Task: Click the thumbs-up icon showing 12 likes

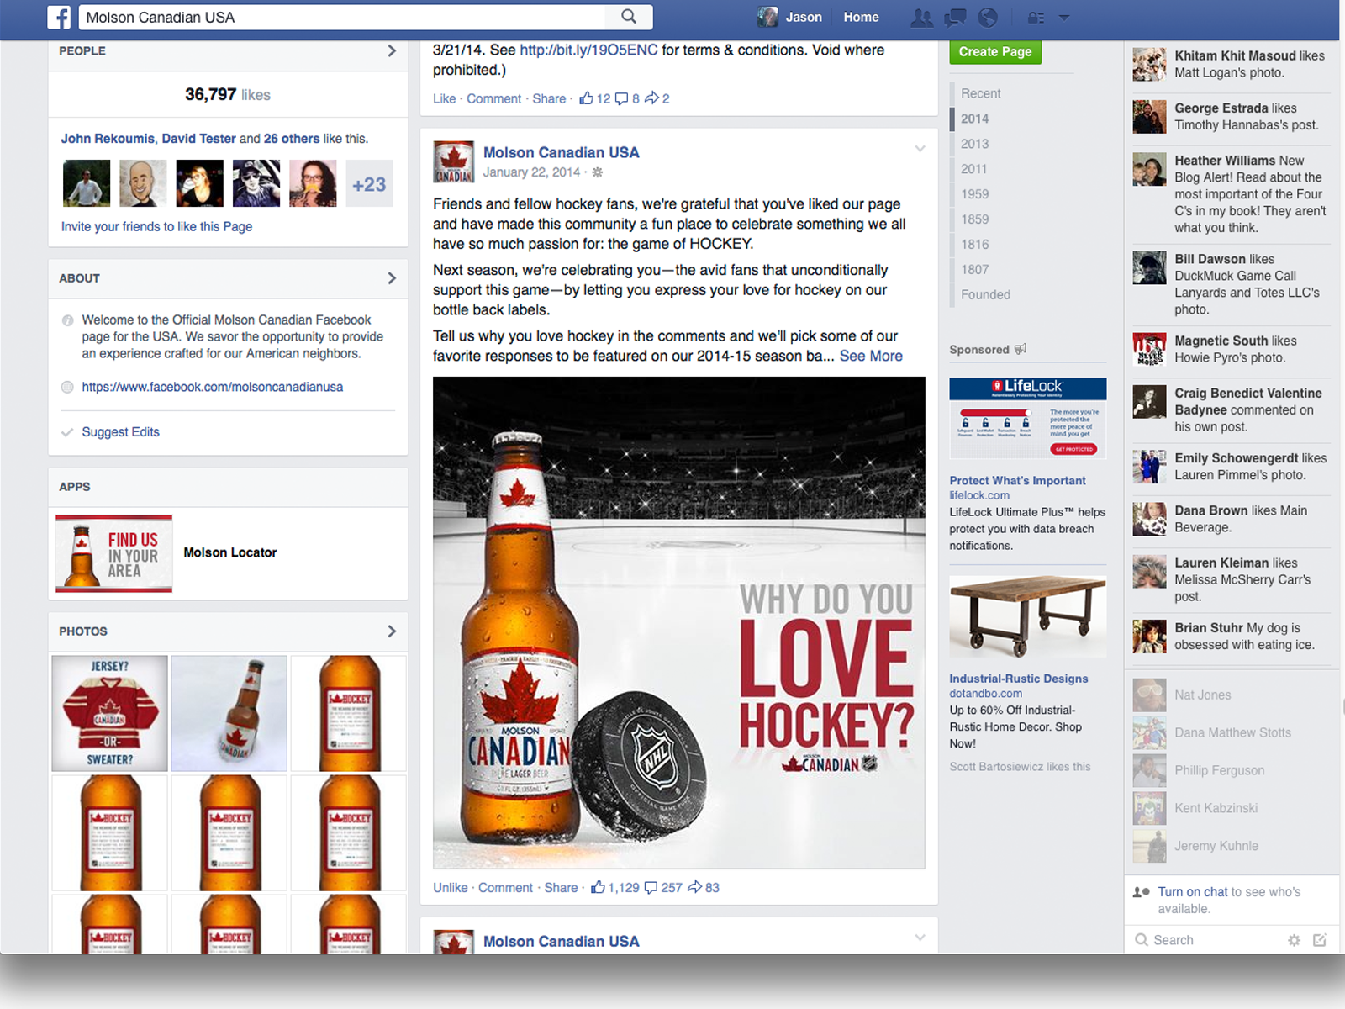Action: [587, 98]
